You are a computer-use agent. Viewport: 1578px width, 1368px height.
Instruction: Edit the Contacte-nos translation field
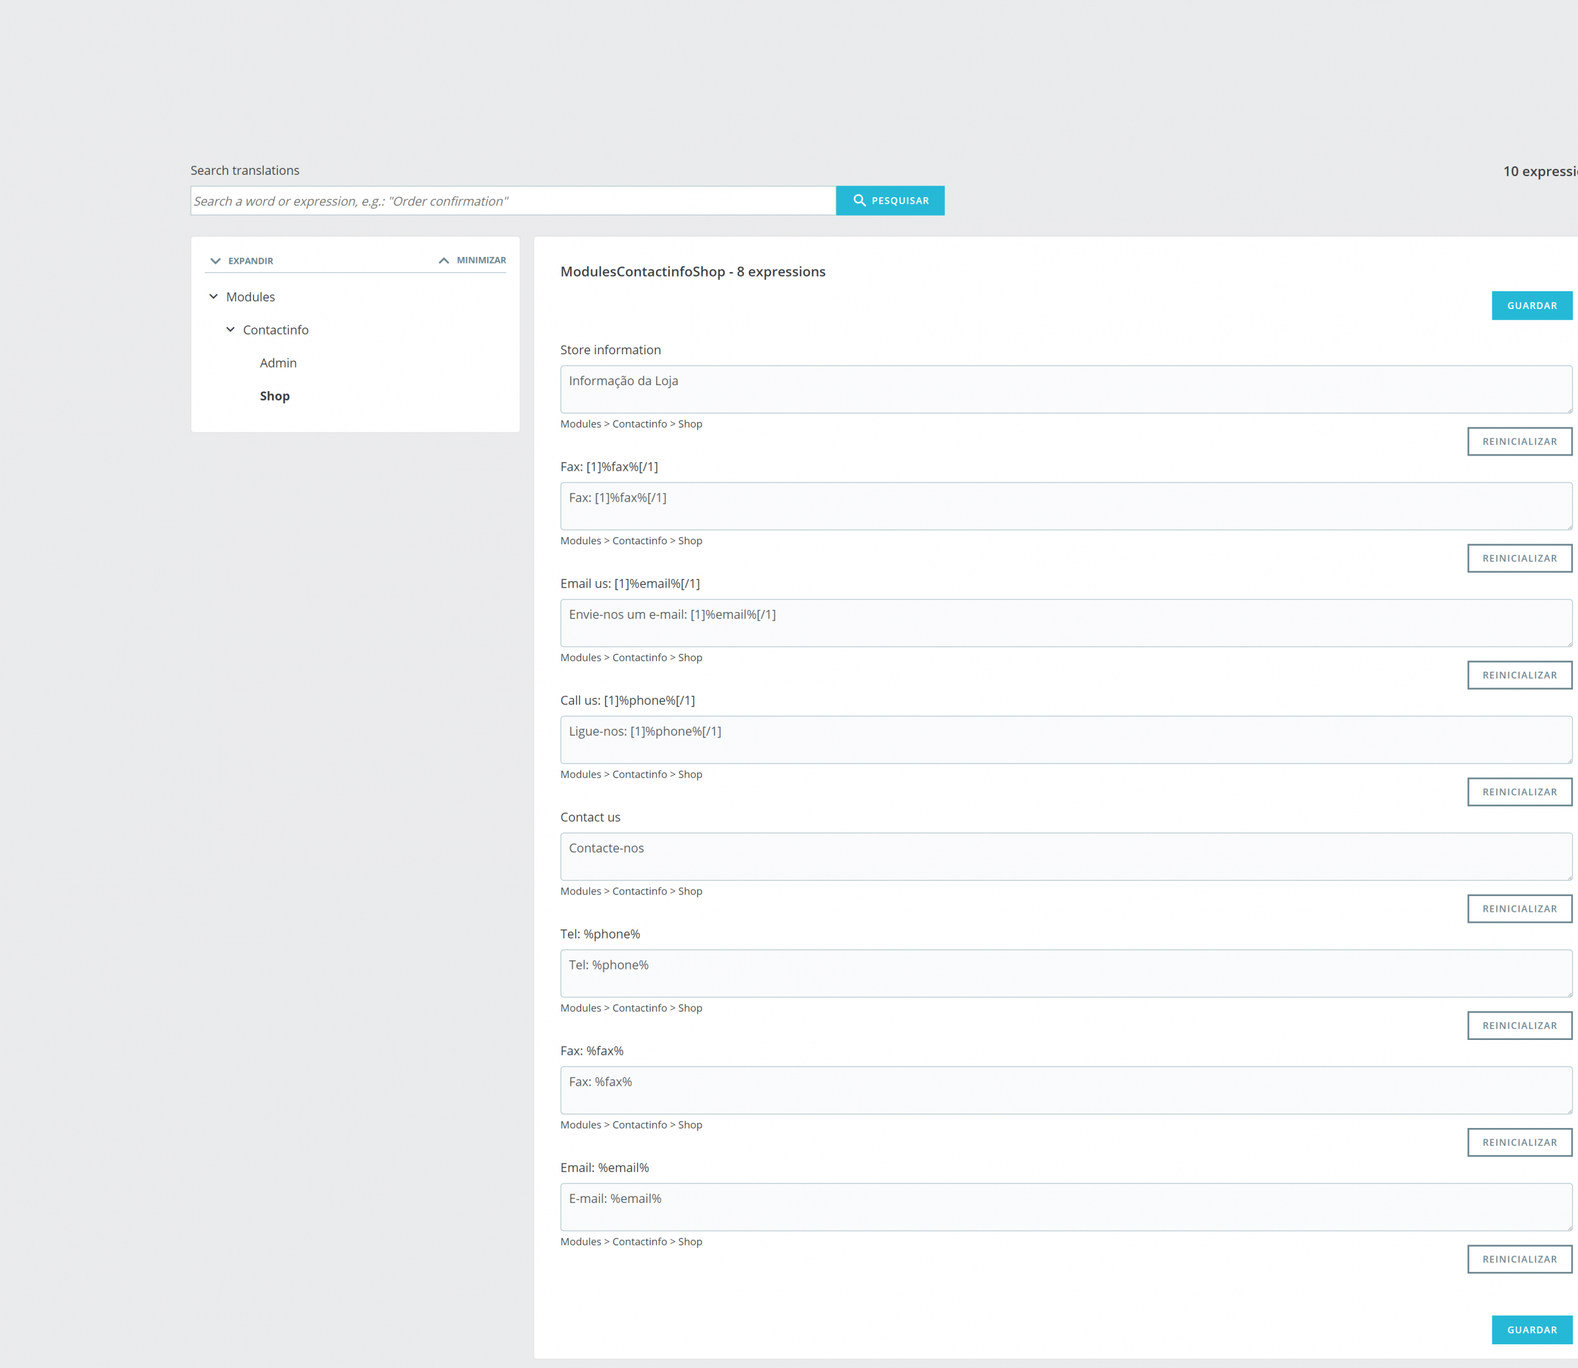click(1065, 857)
